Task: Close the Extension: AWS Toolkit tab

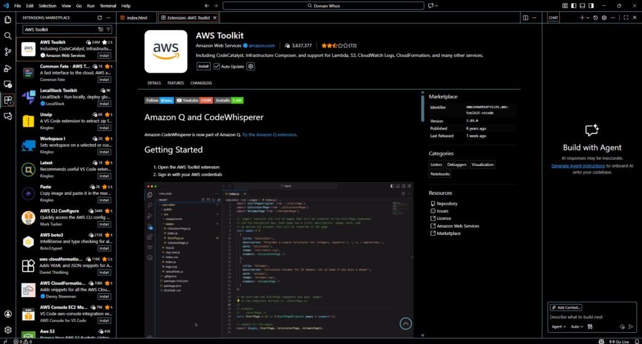Action: tap(214, 18)
